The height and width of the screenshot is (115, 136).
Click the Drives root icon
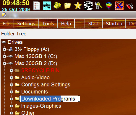[4, 42]
